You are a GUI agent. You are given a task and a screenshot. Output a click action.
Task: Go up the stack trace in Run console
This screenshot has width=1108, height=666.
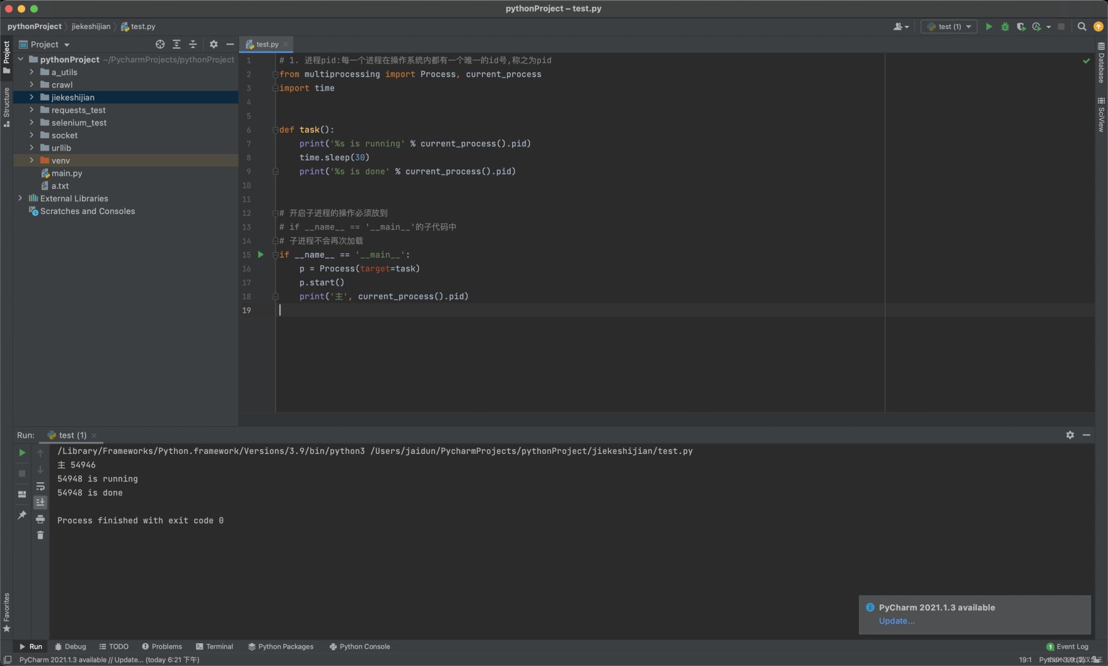coord(40,453)
